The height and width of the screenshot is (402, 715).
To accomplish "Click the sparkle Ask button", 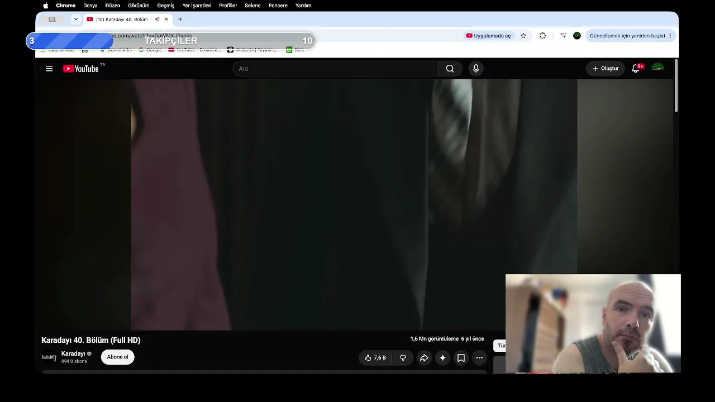I will pyautogui.click(x=442, y=358).
